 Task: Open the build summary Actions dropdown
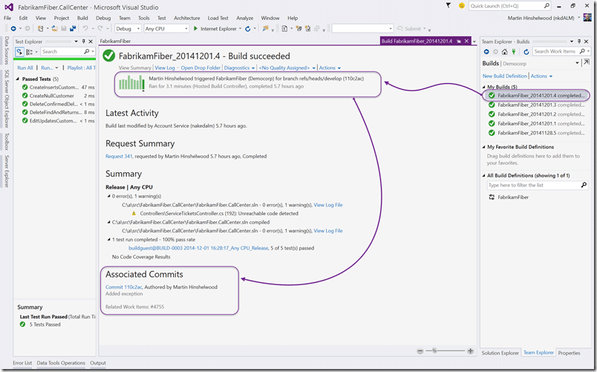tap(330, 68)
